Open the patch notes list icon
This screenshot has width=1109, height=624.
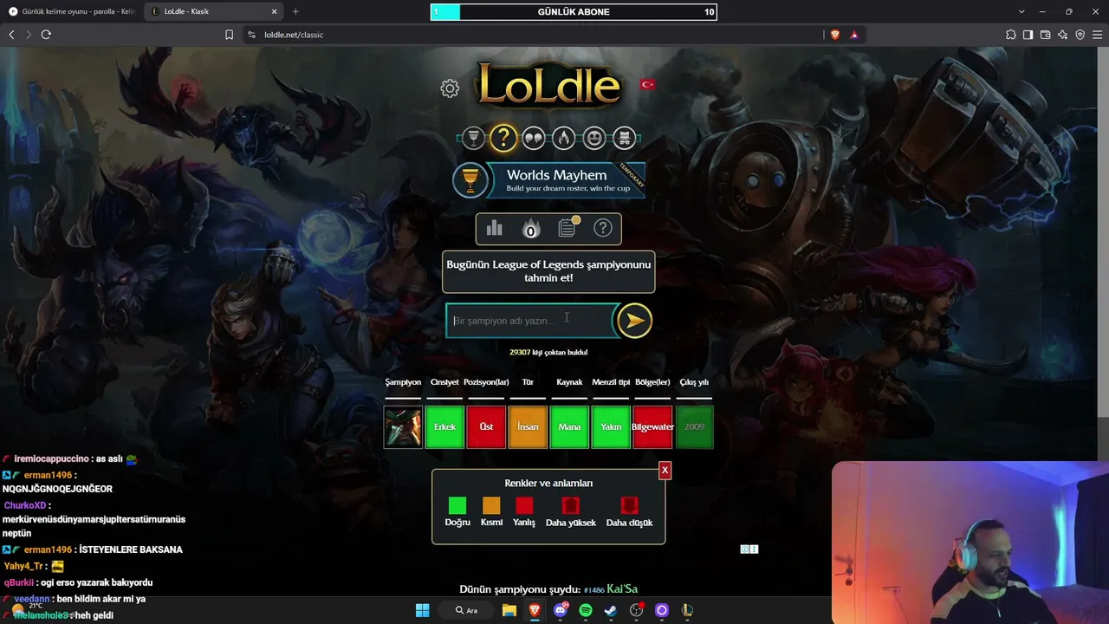click(x=567, y=228)
